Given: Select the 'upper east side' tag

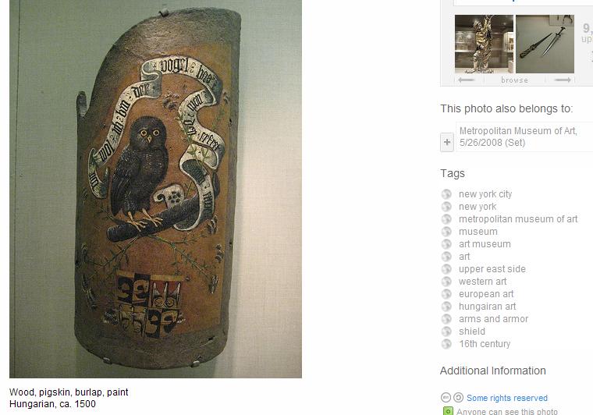Looking at the screenshot, I should pyautogui.click(x=492, y=268).
